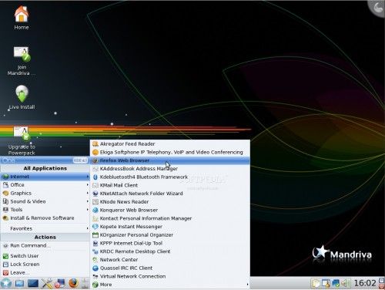This screenshot has height=290, width=385.
Task: Open KPPP Internet Dial-Up Tool
Action: 170,243
